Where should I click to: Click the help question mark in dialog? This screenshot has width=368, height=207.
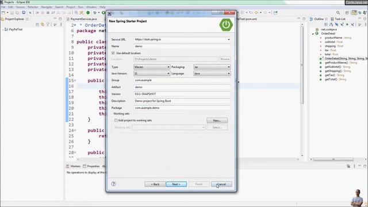(x=114, y=184)
